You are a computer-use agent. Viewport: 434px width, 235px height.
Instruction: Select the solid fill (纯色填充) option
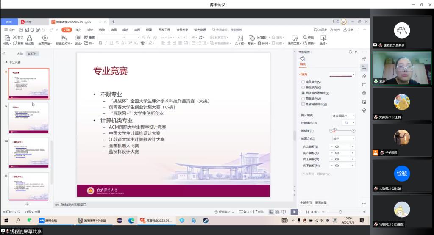pos(303,82)
